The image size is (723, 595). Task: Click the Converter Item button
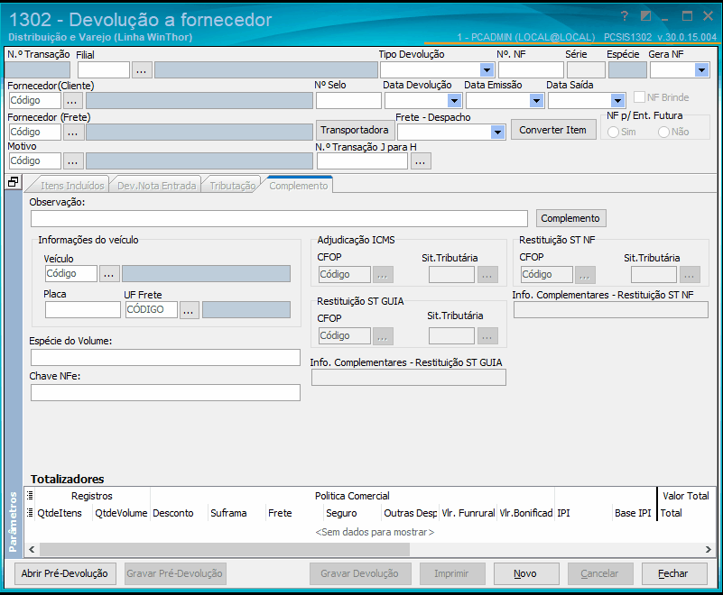click(x=552, y=130)
